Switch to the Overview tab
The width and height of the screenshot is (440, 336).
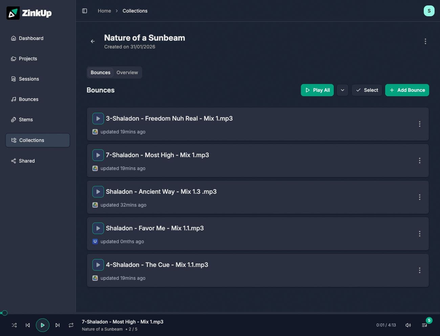(x=127, y=72)
